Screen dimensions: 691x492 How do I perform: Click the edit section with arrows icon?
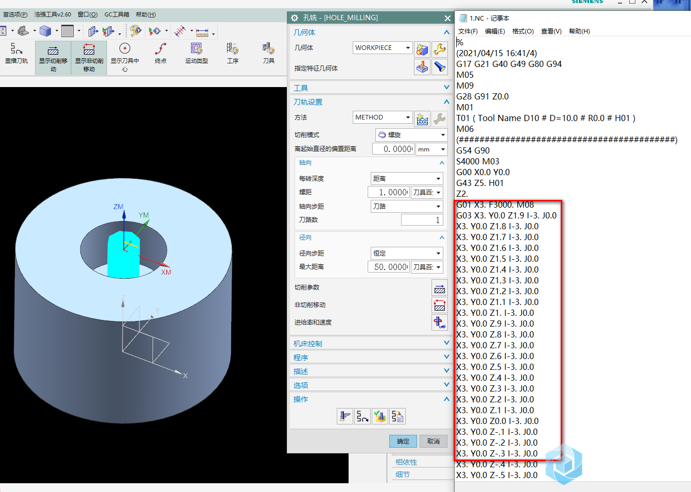[x=108, y=31]
